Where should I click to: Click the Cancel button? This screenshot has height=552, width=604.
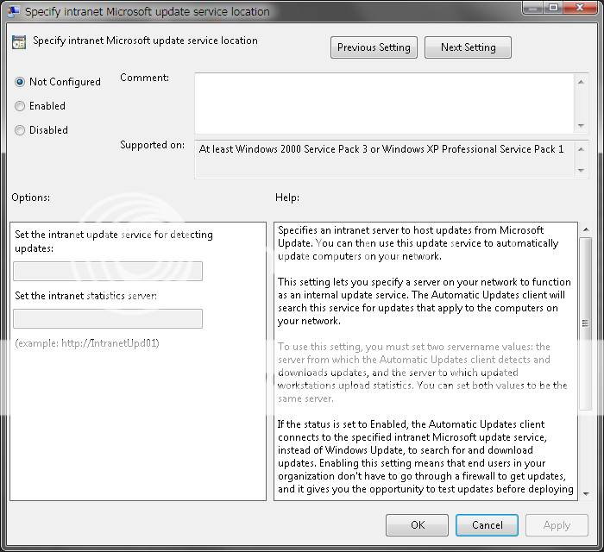487,525
